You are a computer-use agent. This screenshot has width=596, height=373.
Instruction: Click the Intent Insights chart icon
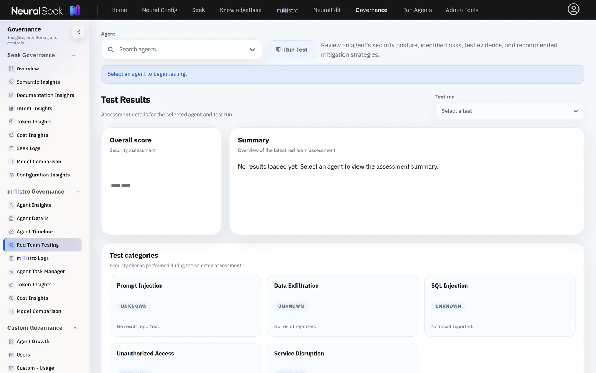click(11, 109)
